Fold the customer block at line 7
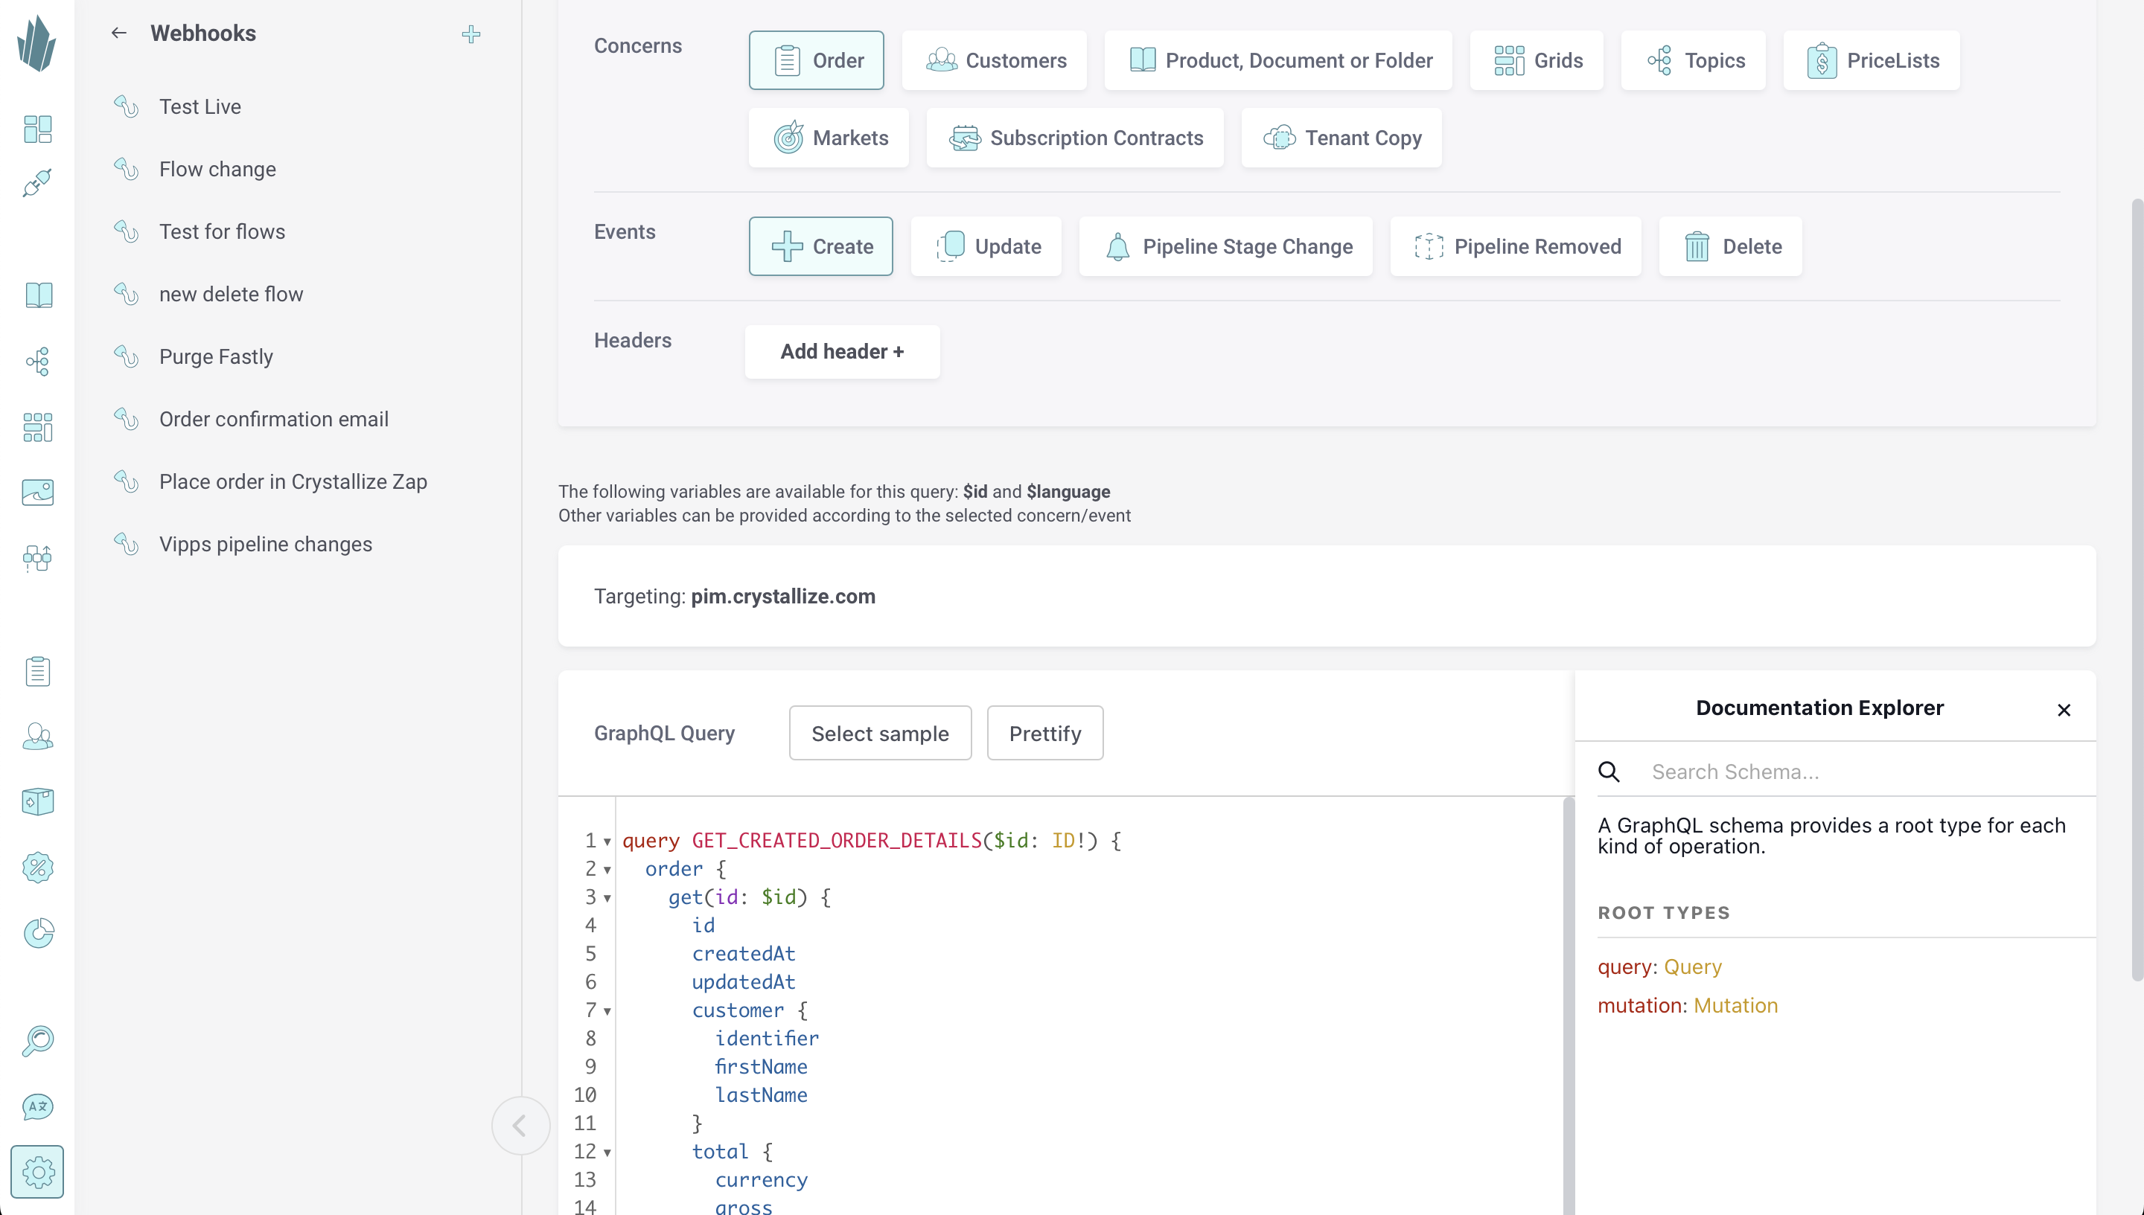 (x=607, y=1010)
